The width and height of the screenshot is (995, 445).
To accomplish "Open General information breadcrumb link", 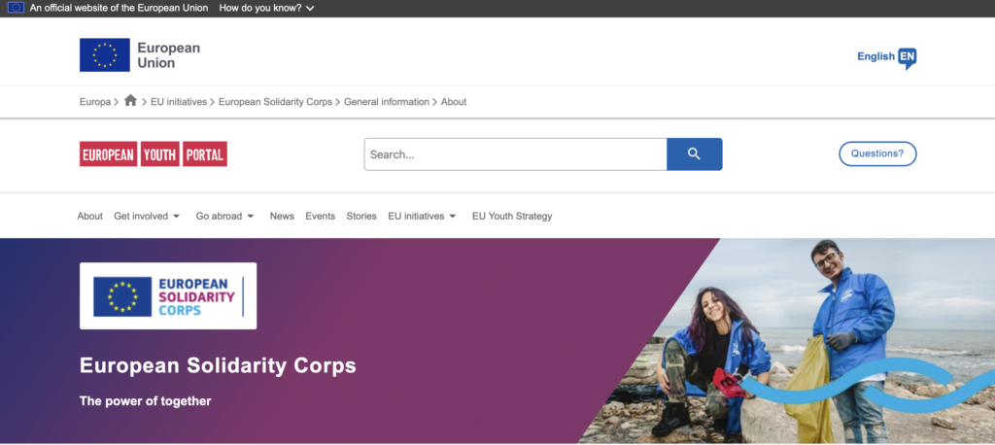I will click(x=387, y=102).
